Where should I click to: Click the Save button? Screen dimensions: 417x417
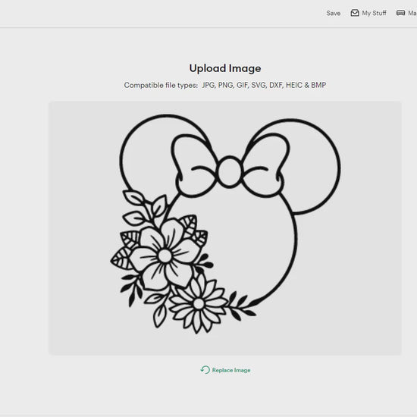[x=334, y=13]
